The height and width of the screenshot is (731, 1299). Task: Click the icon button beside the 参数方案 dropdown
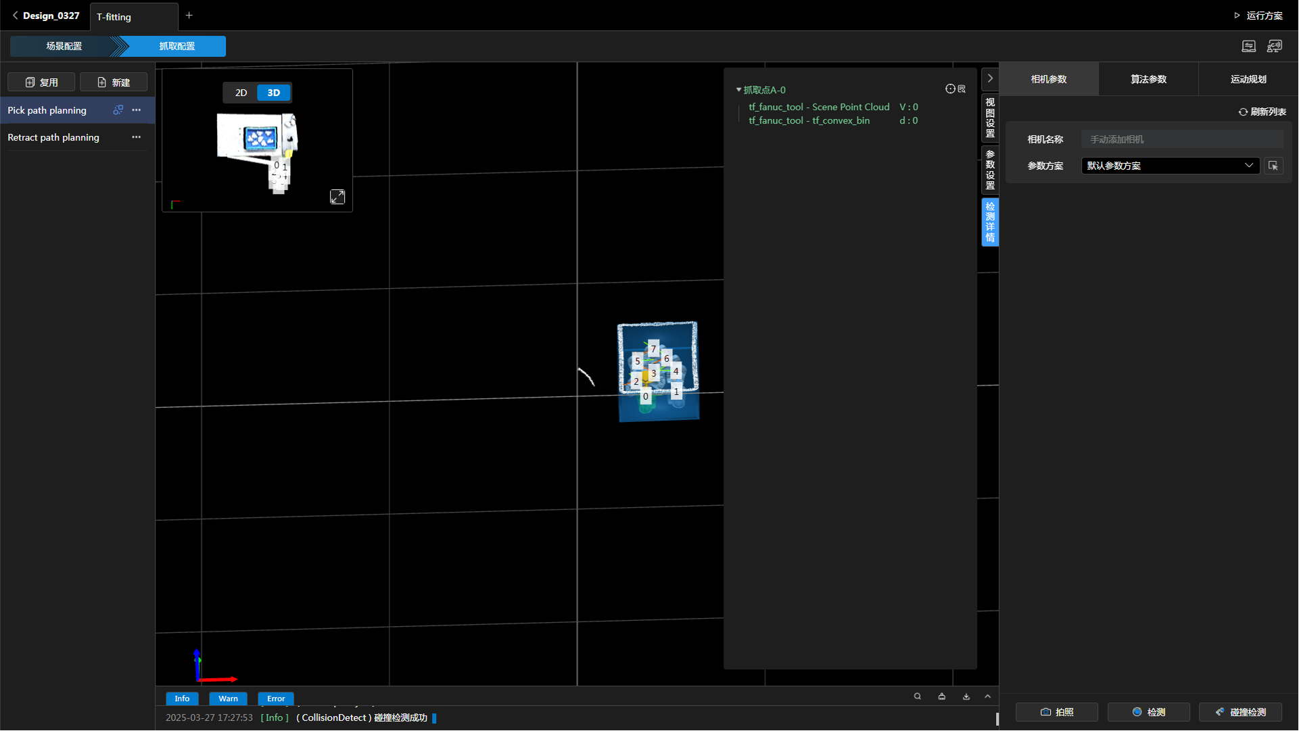pyautogui.click(x=1273, y=166)
